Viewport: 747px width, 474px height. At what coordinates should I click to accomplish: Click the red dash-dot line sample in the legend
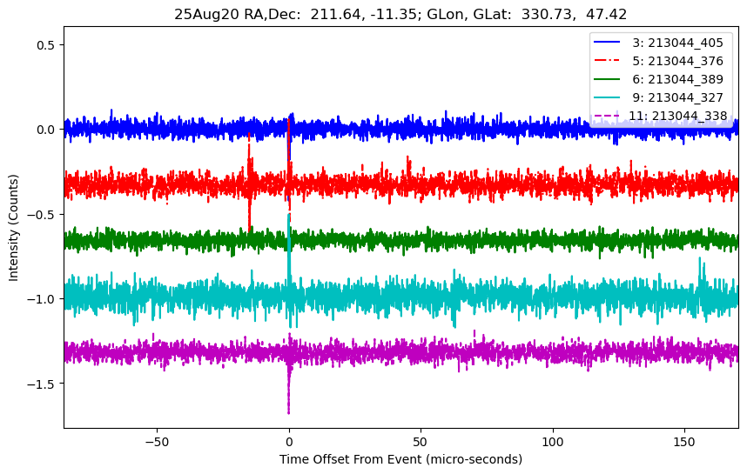pyautogui.click(x=607, y=60)
